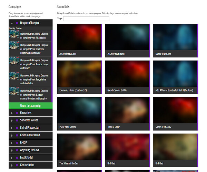Open the Elements - Rain (Custom 32) soundset
Viewport: 207px width, 172px height.
click(79, 76)
